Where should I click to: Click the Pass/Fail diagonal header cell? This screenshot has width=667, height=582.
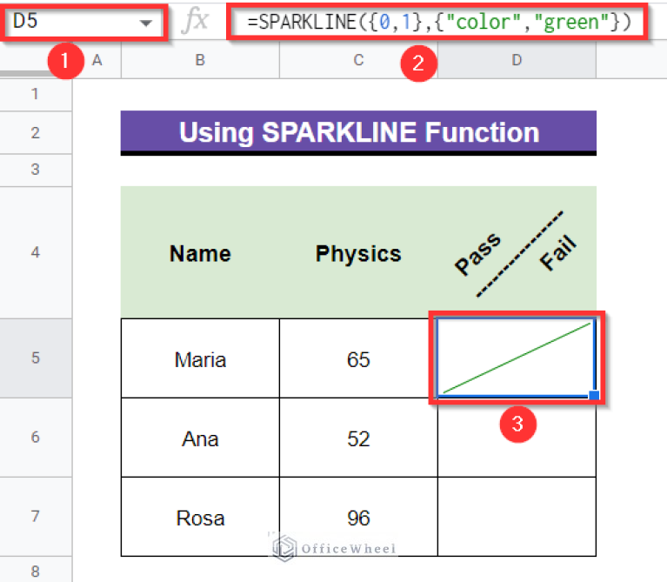[517, 253]
